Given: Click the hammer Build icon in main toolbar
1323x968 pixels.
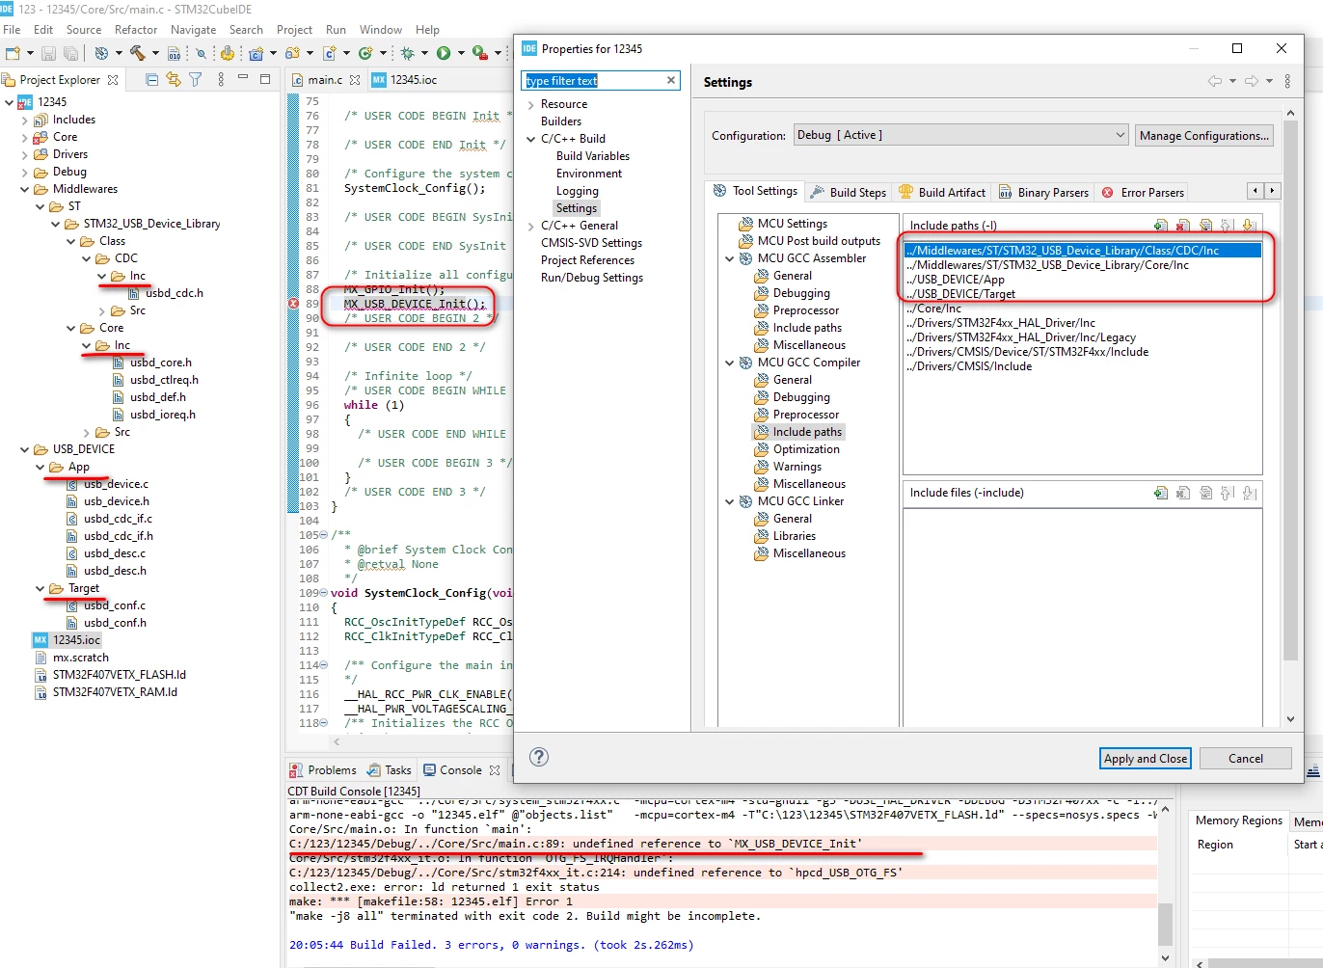Looking at the screenshot, I should tap(138, 53).
